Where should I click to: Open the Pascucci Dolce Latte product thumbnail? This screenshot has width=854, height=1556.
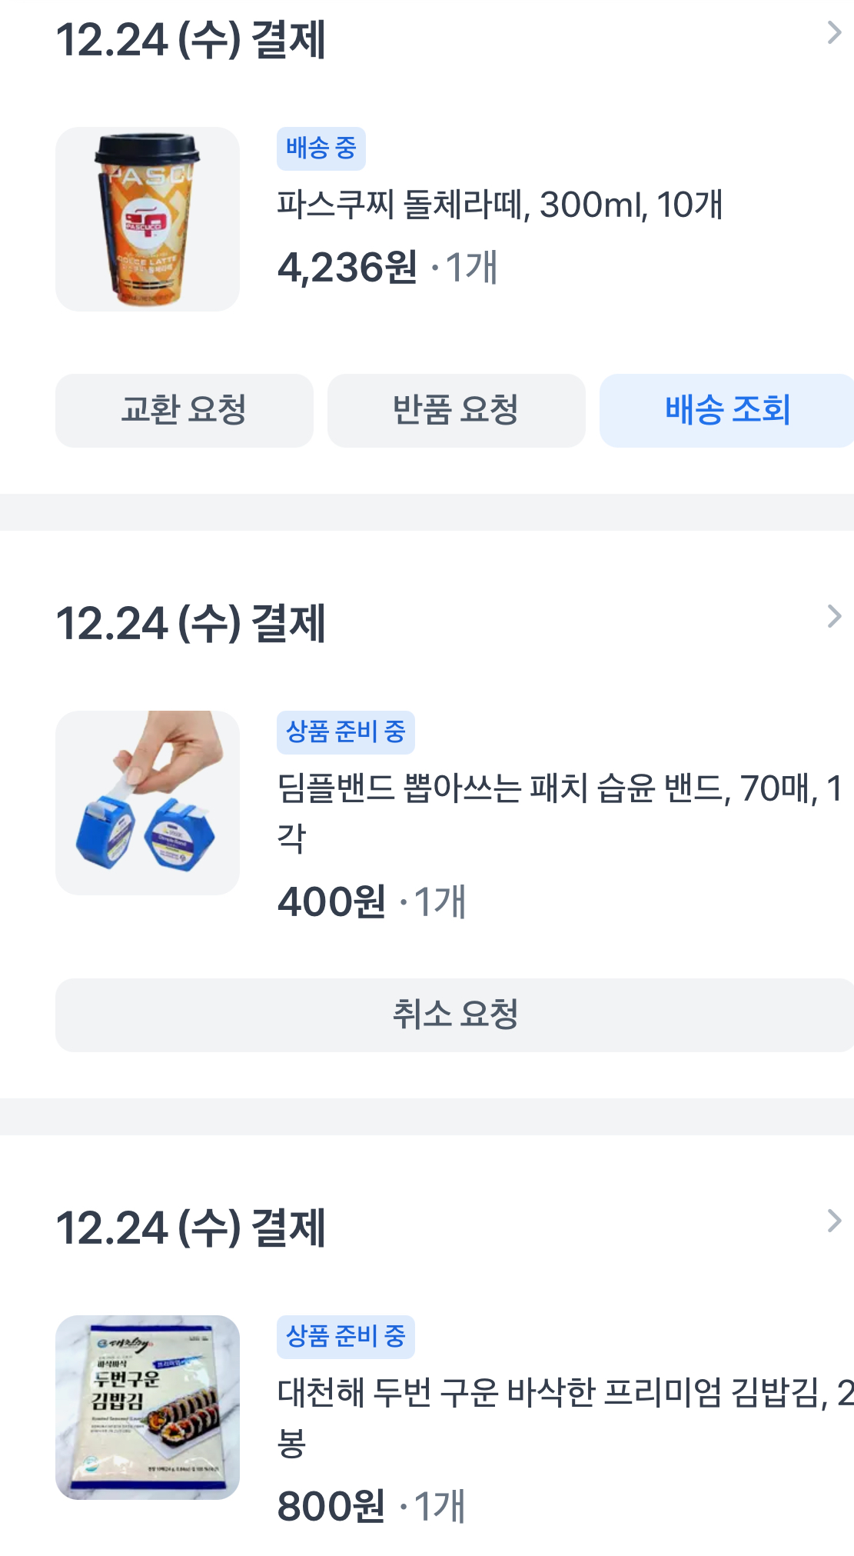[147, 219]
